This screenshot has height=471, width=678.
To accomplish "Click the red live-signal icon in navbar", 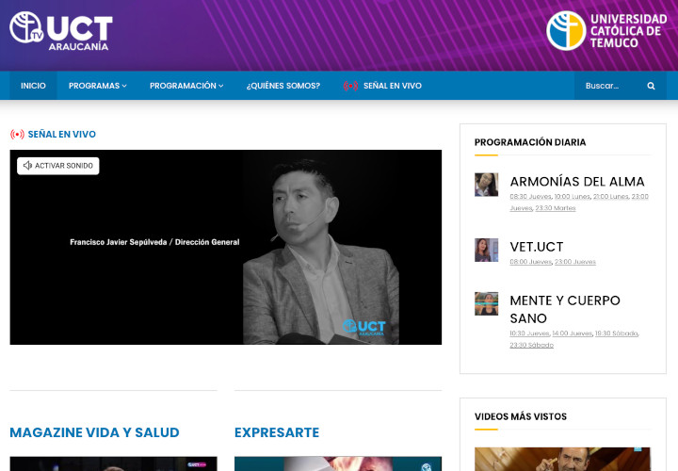I will [350, 86].
